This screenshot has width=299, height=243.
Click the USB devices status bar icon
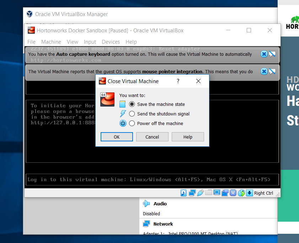(201, 193)
